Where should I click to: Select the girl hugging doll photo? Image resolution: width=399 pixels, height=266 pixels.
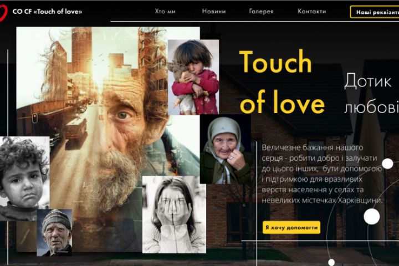pos(193,77)
